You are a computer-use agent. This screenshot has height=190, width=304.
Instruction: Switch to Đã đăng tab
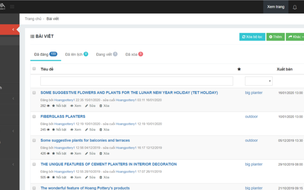click(x=46, y=54)
